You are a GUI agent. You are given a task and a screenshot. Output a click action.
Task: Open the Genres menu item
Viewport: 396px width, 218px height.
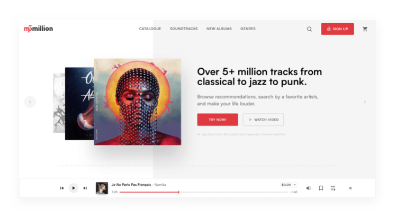[x=248, y=29]
